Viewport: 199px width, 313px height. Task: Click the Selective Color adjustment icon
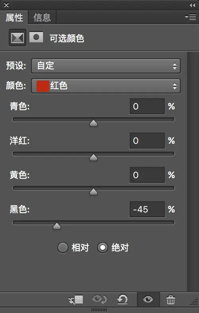tap(18, 38)
